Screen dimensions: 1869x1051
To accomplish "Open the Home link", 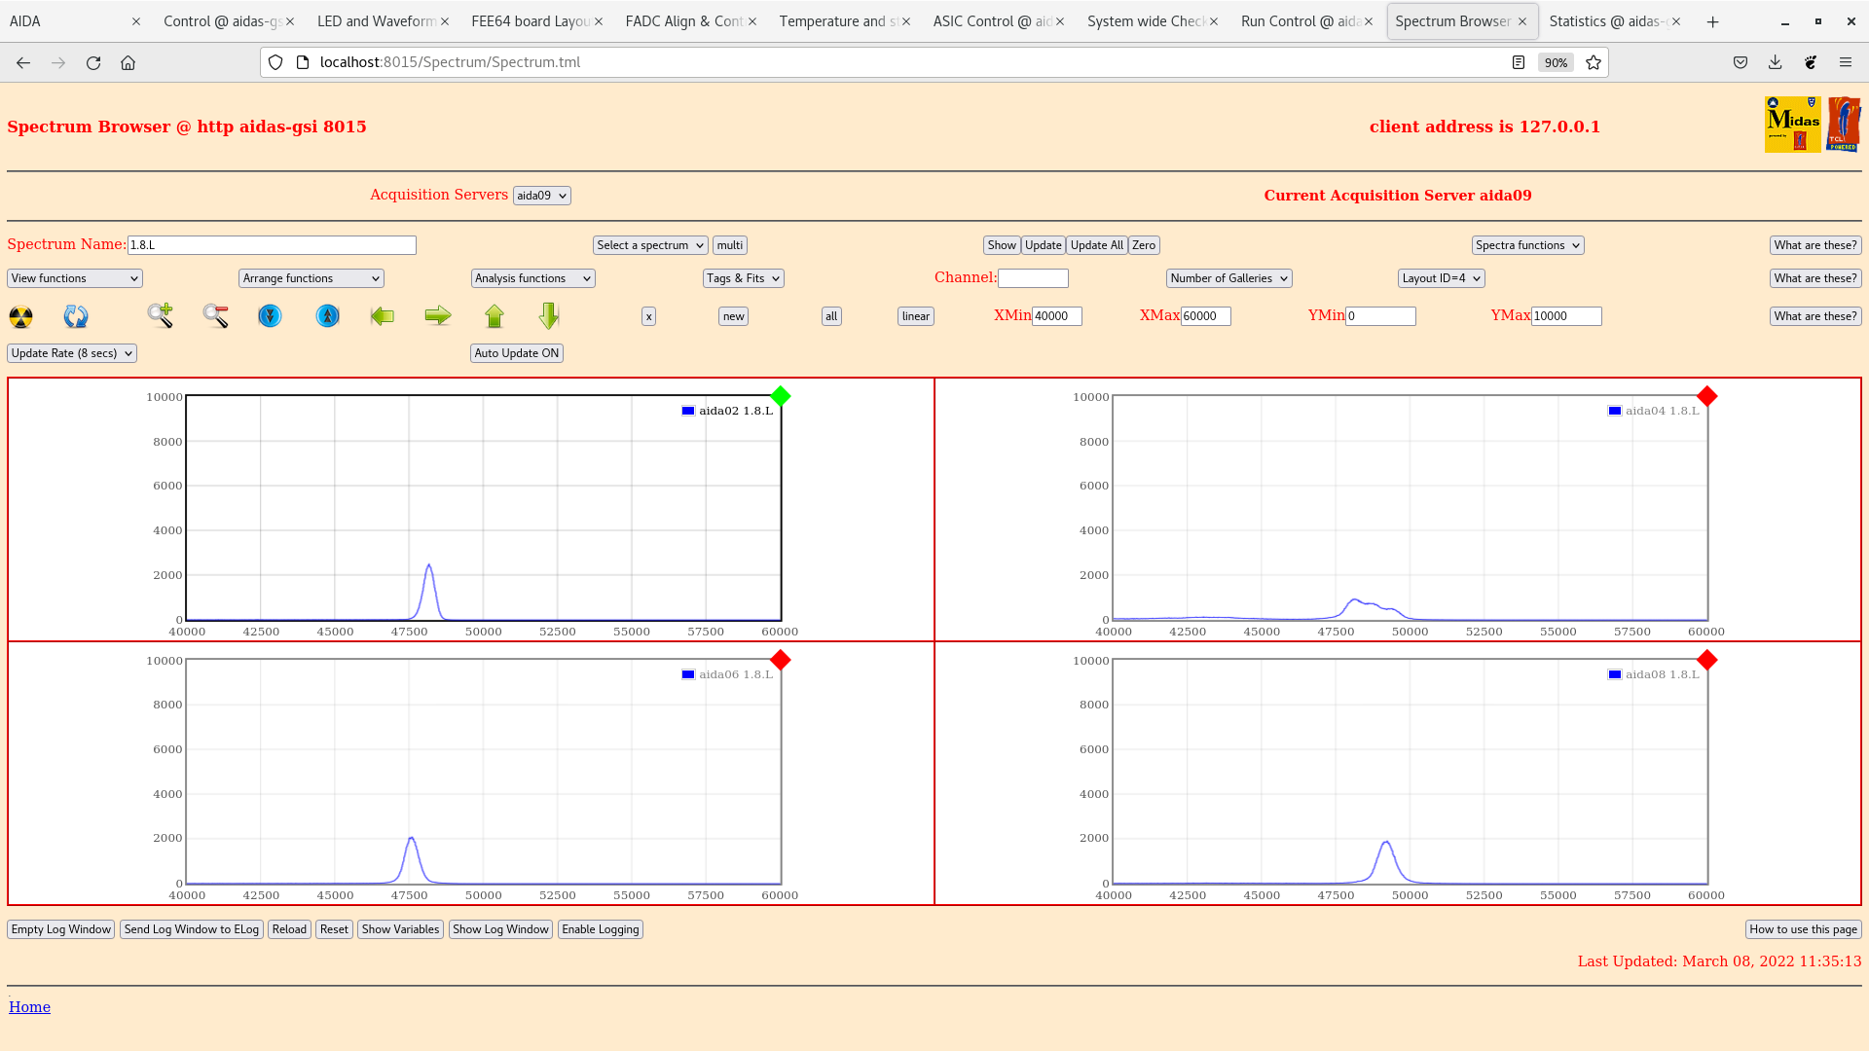I will 29,1007.
